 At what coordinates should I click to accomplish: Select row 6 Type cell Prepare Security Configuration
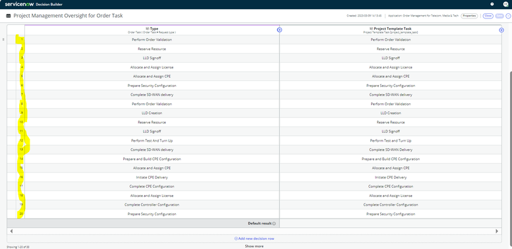click(152, 86)
